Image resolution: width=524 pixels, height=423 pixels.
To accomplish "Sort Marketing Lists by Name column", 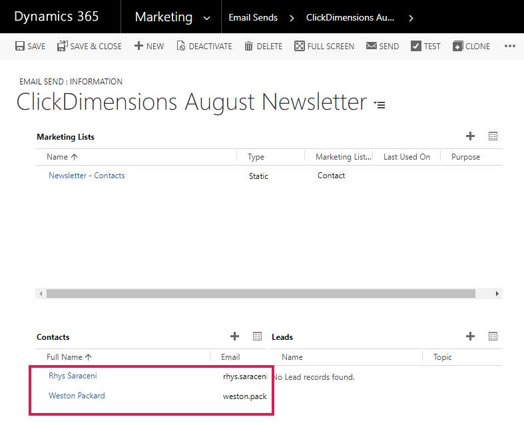I will click(x=62, y=157).
